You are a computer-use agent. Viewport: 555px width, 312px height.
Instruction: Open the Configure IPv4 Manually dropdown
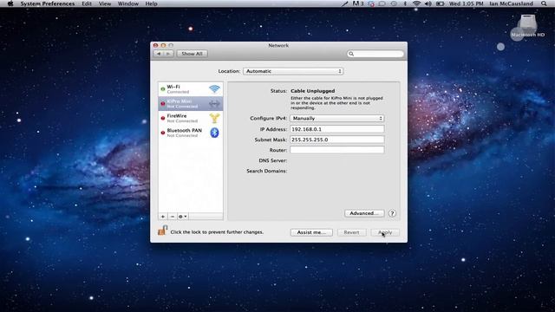[x=337, y=118]
